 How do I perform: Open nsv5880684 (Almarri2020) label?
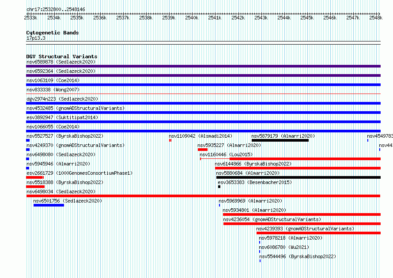coord(248,173)
